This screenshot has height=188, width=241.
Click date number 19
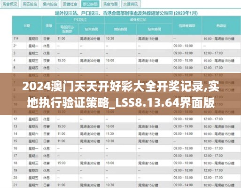tap(15, 170)
